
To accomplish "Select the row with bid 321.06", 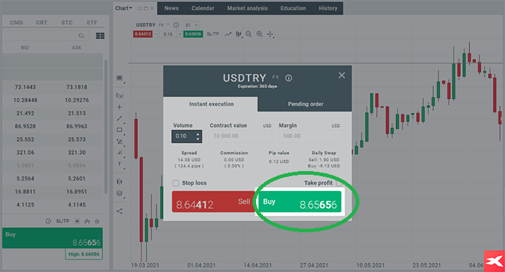I will click(x=53, y=153).
